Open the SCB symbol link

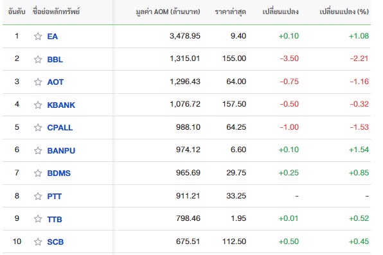tap(55, 242)
